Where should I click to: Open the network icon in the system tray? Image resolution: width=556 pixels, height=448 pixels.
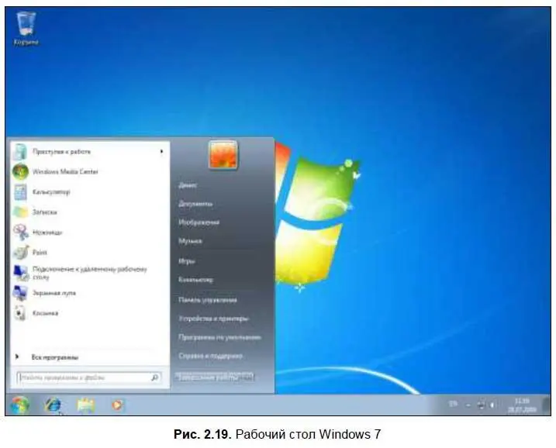(x=482, y=405)
